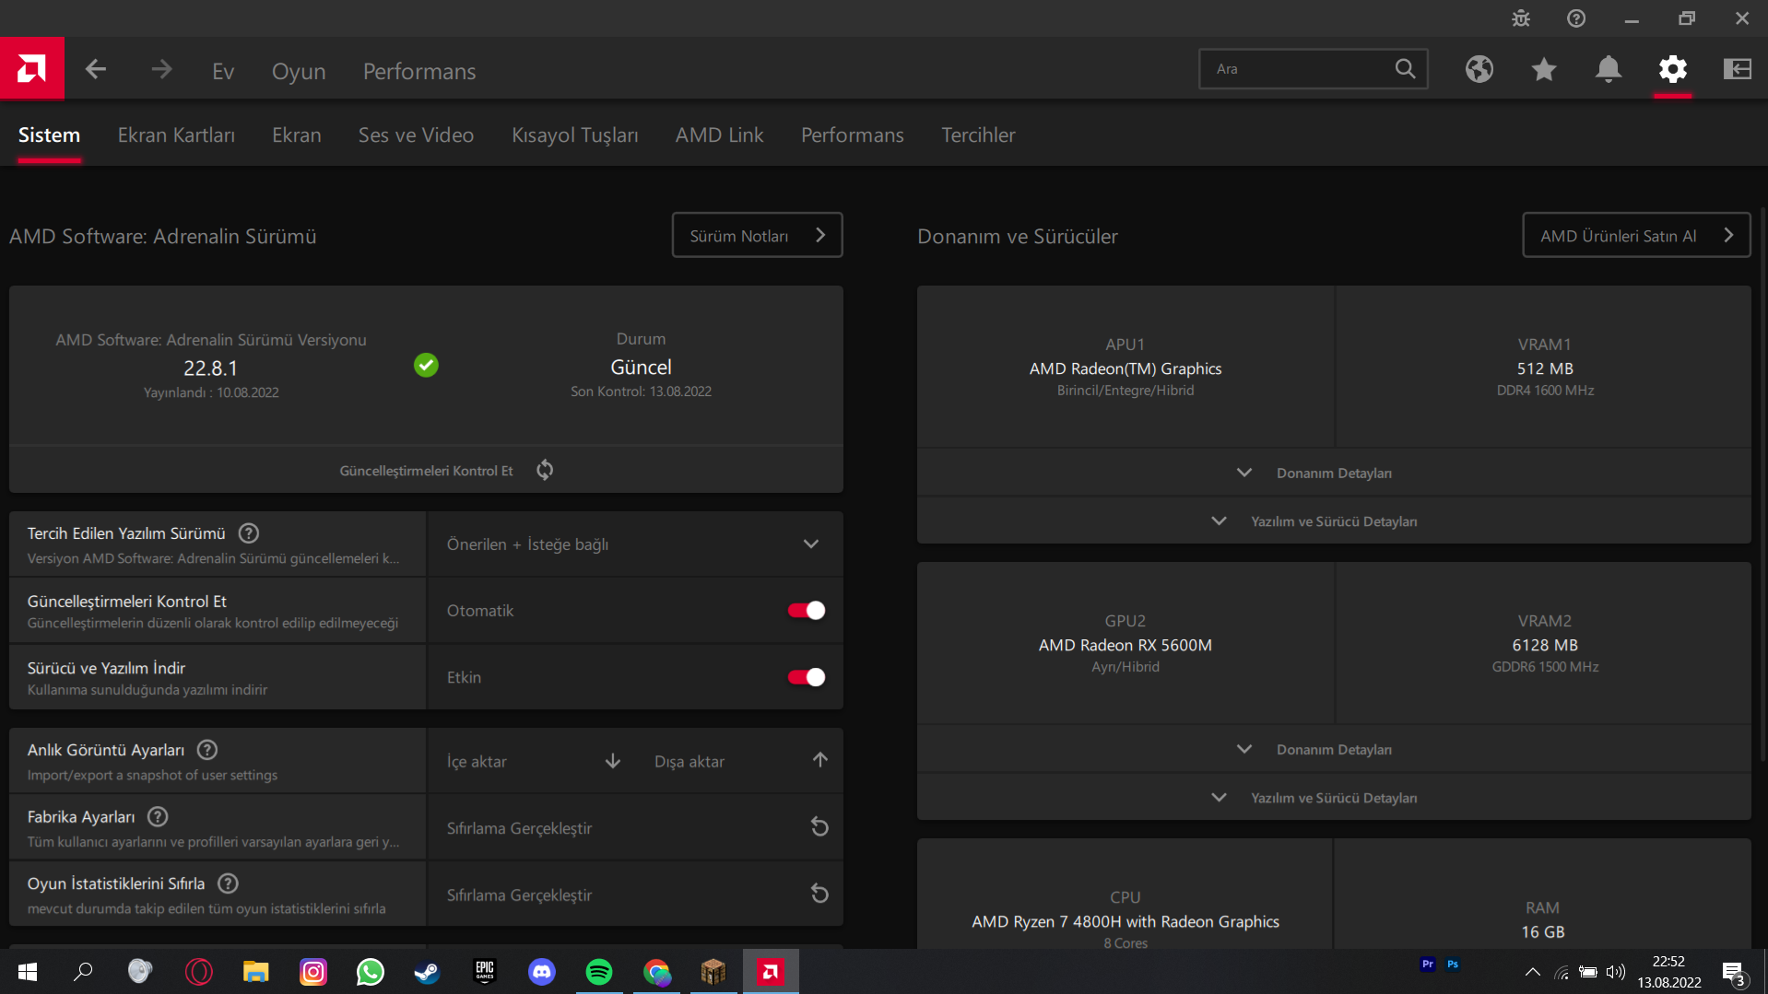Toggle Sürücü ve Yazılım İndir switch
1768x994 pixels.
[x=807, y=677]
